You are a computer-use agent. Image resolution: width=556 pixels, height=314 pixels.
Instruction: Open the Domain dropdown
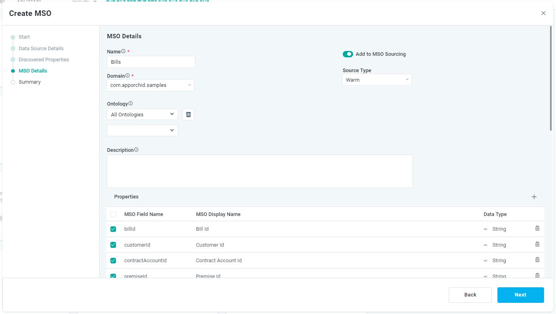coord(150,85)
